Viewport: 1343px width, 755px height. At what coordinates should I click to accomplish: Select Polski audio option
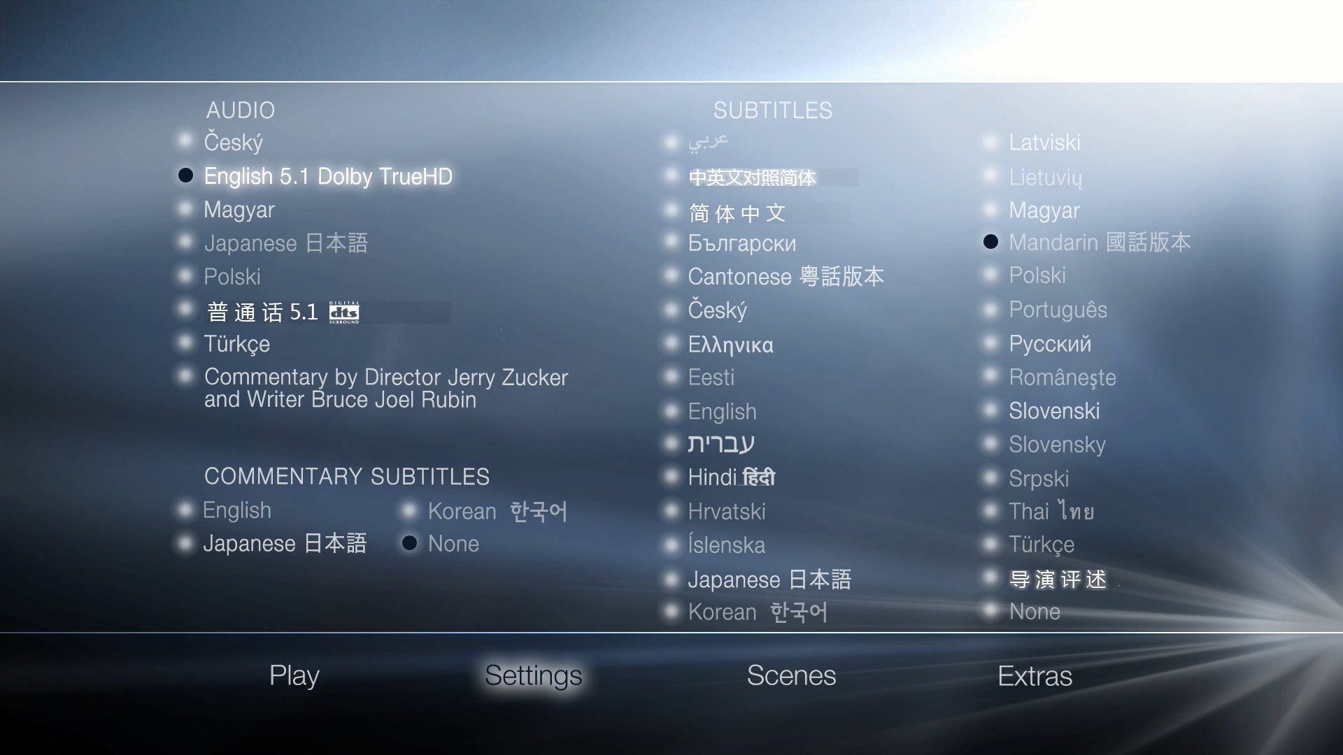click(x=234, y=277)
